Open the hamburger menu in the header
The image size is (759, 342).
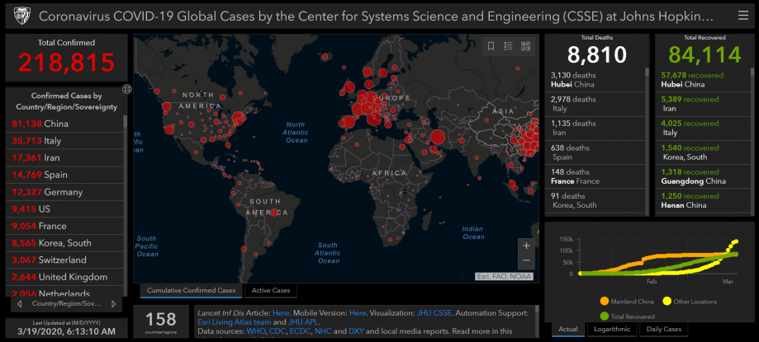click(x=742, y=16)
